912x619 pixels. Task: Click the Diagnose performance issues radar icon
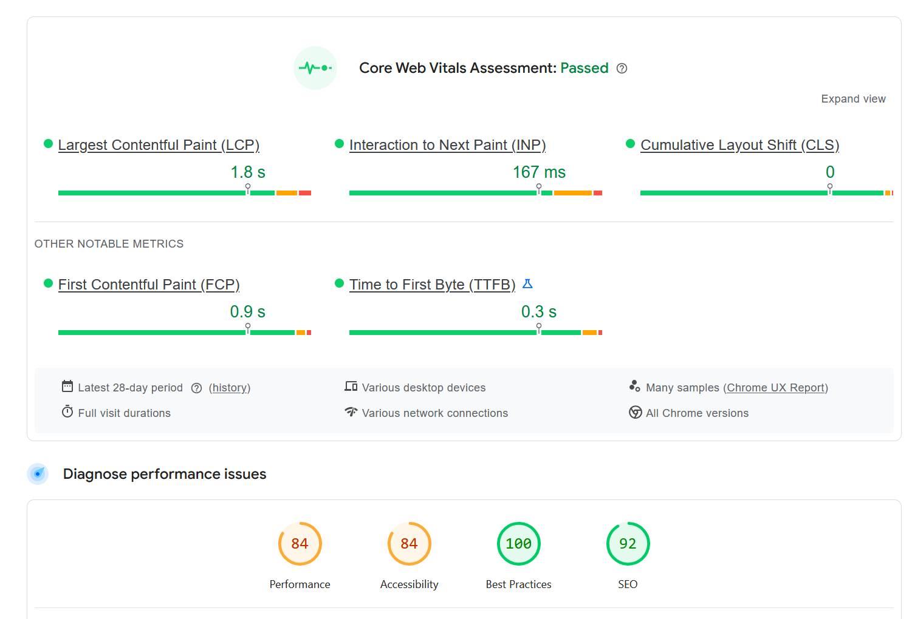[x=38, y=474]
